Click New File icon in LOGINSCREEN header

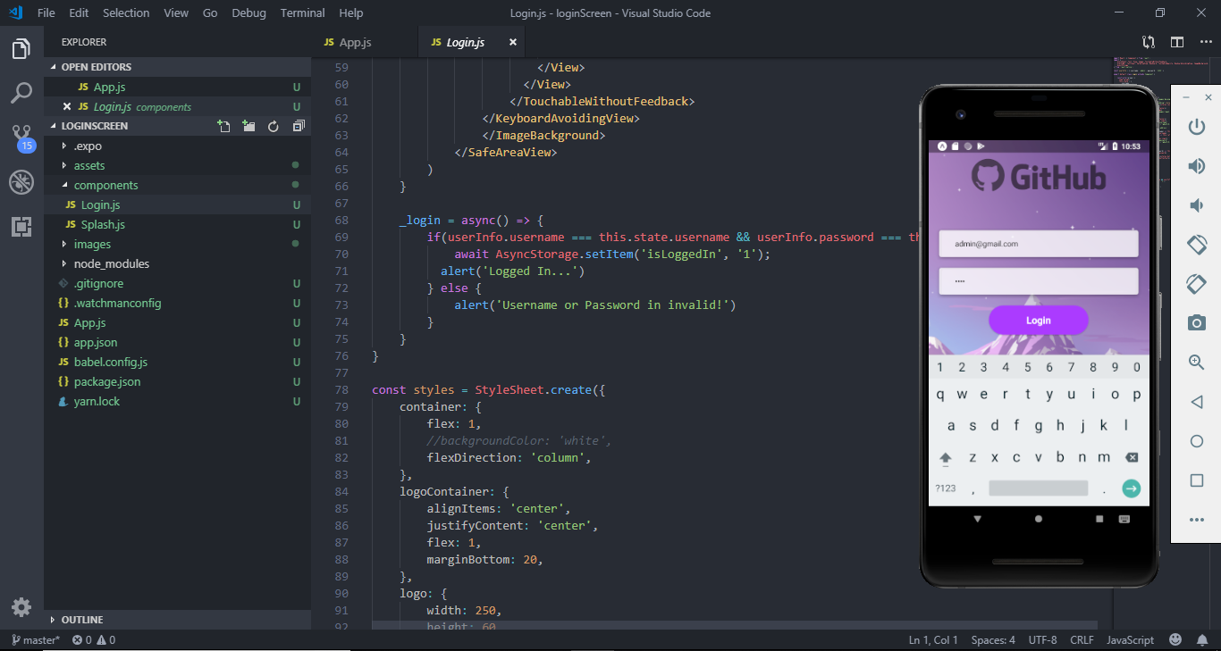[x=223, y=127]
